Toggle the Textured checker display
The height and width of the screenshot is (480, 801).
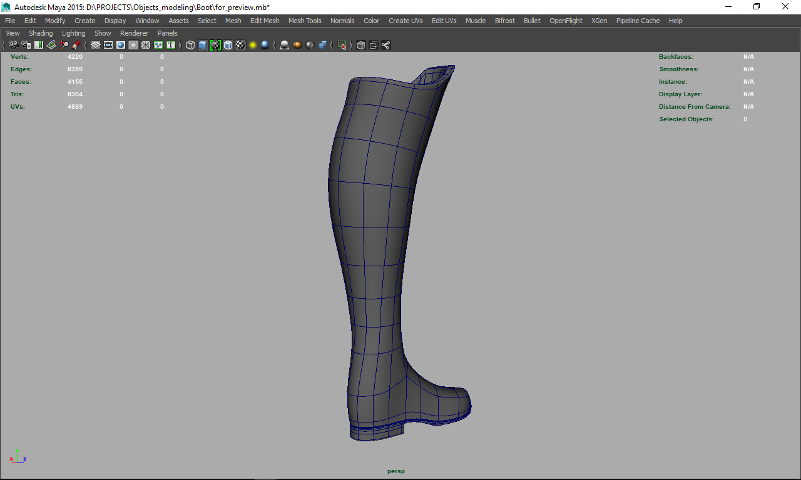click(x=240, y=45)
